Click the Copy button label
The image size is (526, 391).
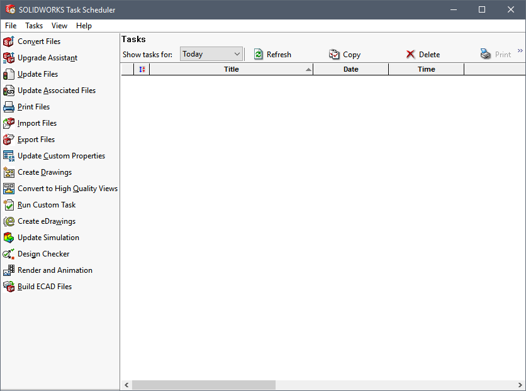pyautogui.click(x=352, y=55)
